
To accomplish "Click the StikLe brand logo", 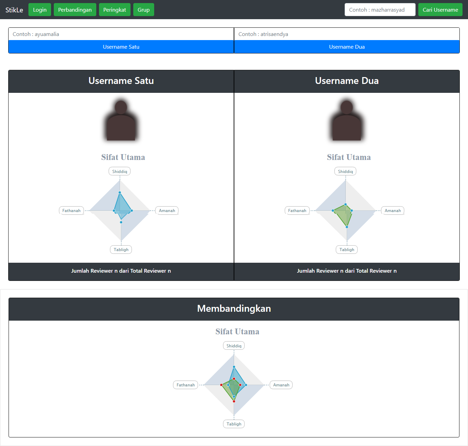I will pyautogui.click(x=14, y=10).
